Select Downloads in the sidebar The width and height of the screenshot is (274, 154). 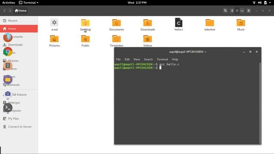19,44
